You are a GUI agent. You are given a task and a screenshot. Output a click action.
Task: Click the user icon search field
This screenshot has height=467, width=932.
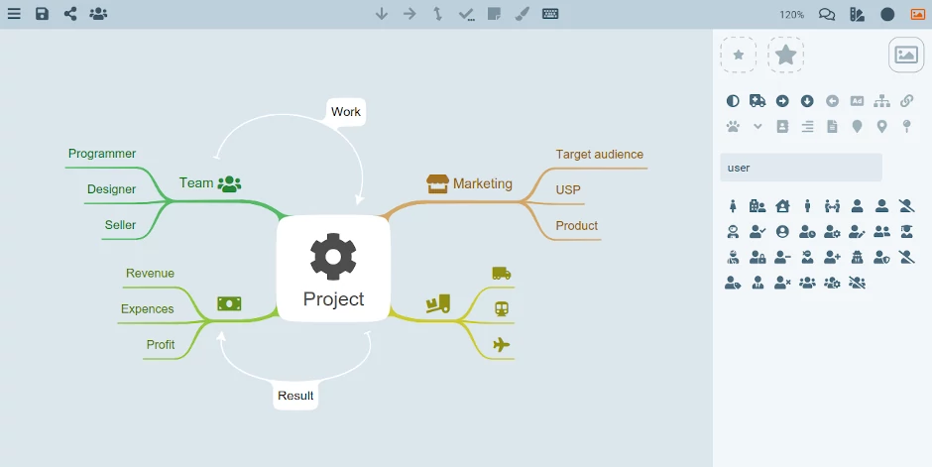(x=801, y=168)
